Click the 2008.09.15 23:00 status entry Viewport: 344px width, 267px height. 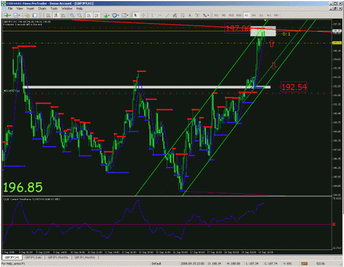(193, 264)
